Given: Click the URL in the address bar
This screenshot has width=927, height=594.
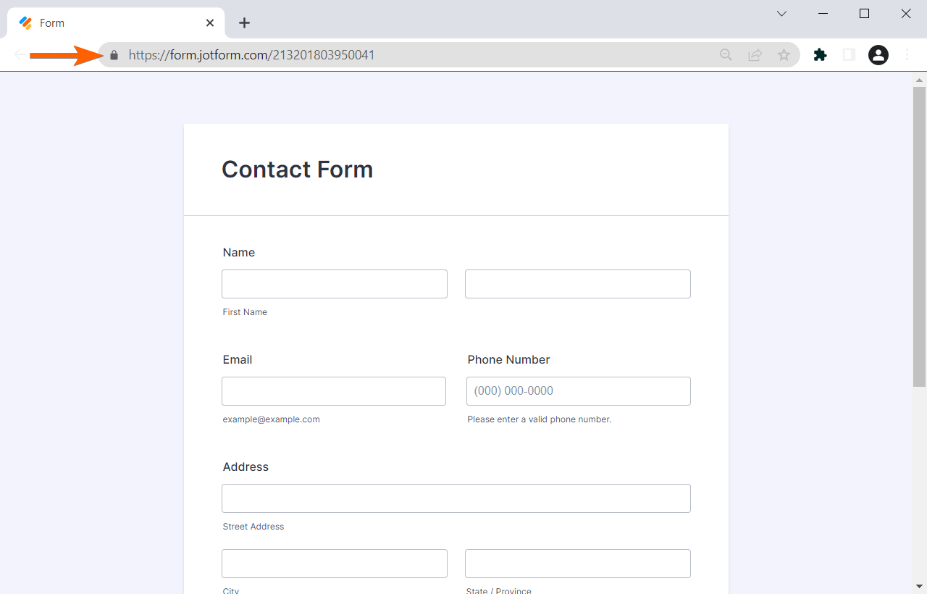Looking at the screenshot, I should tap(252, 55).
